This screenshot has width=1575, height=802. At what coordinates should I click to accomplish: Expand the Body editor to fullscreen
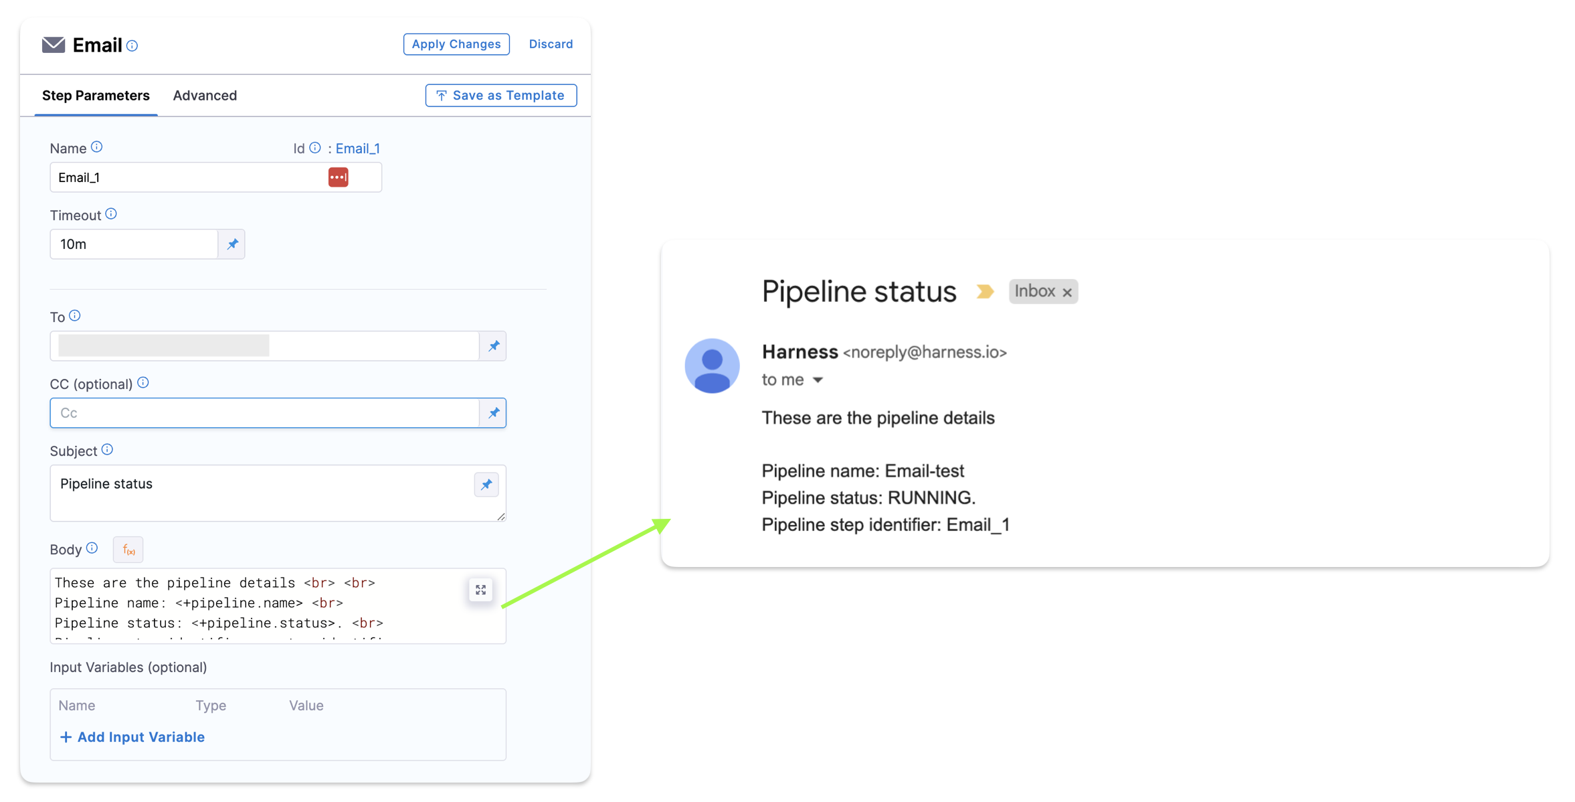[480, 590]
